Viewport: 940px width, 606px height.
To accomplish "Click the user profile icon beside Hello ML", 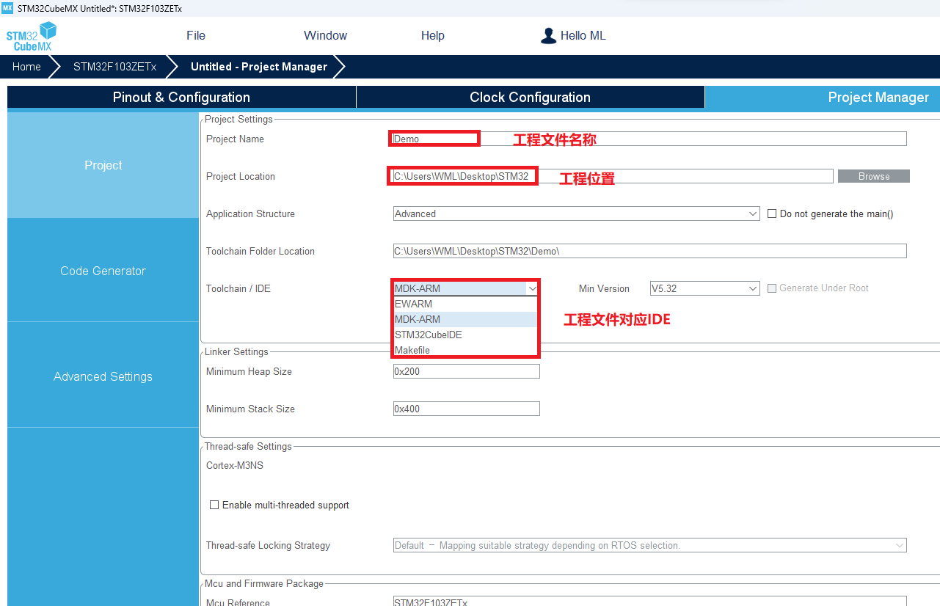I will [x=548, y=36].
